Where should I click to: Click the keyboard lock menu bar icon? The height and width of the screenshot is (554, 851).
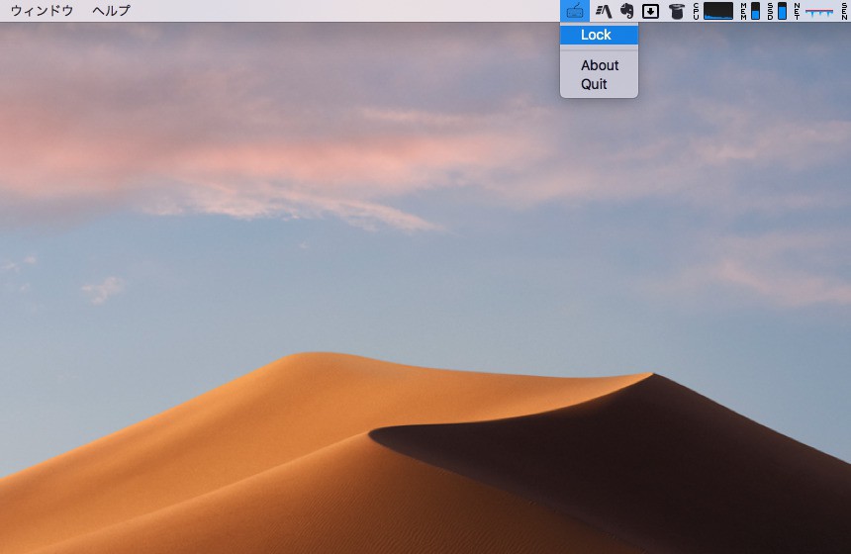pos(575,11)
